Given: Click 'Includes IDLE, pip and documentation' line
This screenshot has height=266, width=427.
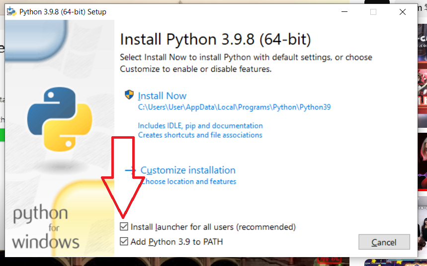Looking at the screenshot, I should [200, 126].
